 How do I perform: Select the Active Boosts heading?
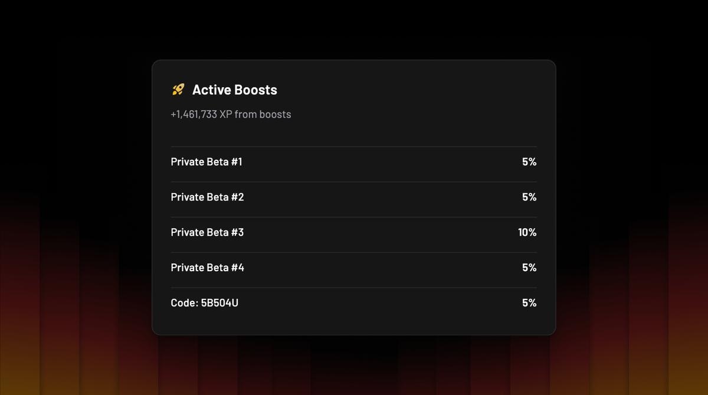pos(234,90)
